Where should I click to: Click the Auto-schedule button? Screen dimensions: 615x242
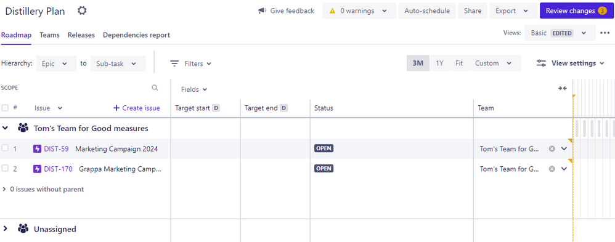pyautogui.click(x=427, y=10)
